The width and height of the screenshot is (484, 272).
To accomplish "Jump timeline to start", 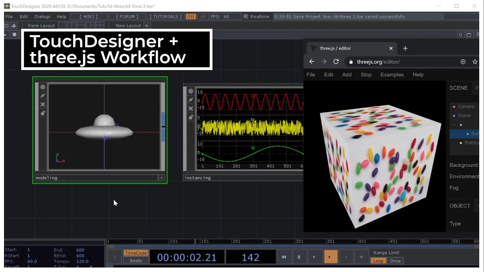I will (x=284, y=257).
